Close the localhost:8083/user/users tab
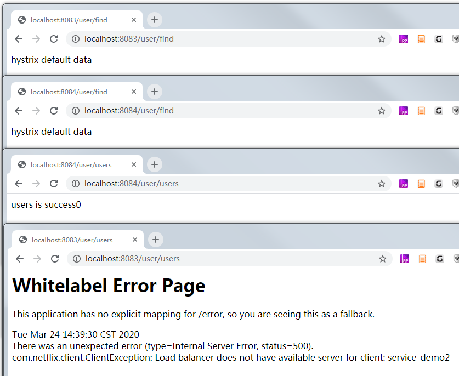The width and height of the screenshot is (459, 376). (x=135, y=240)
